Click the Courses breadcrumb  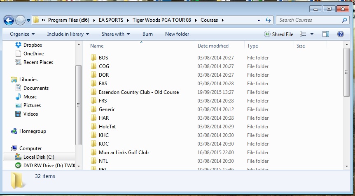(209, 20)
